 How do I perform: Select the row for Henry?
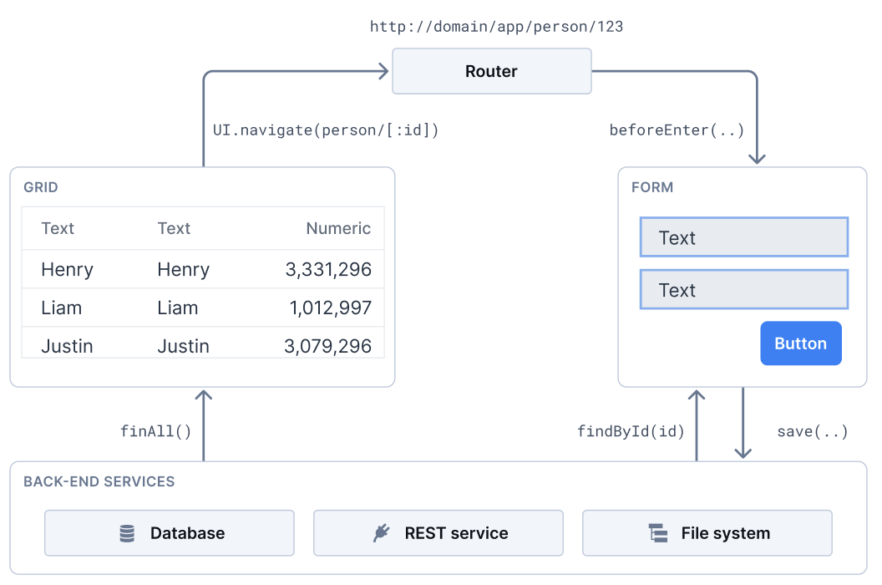click(200, 269)
